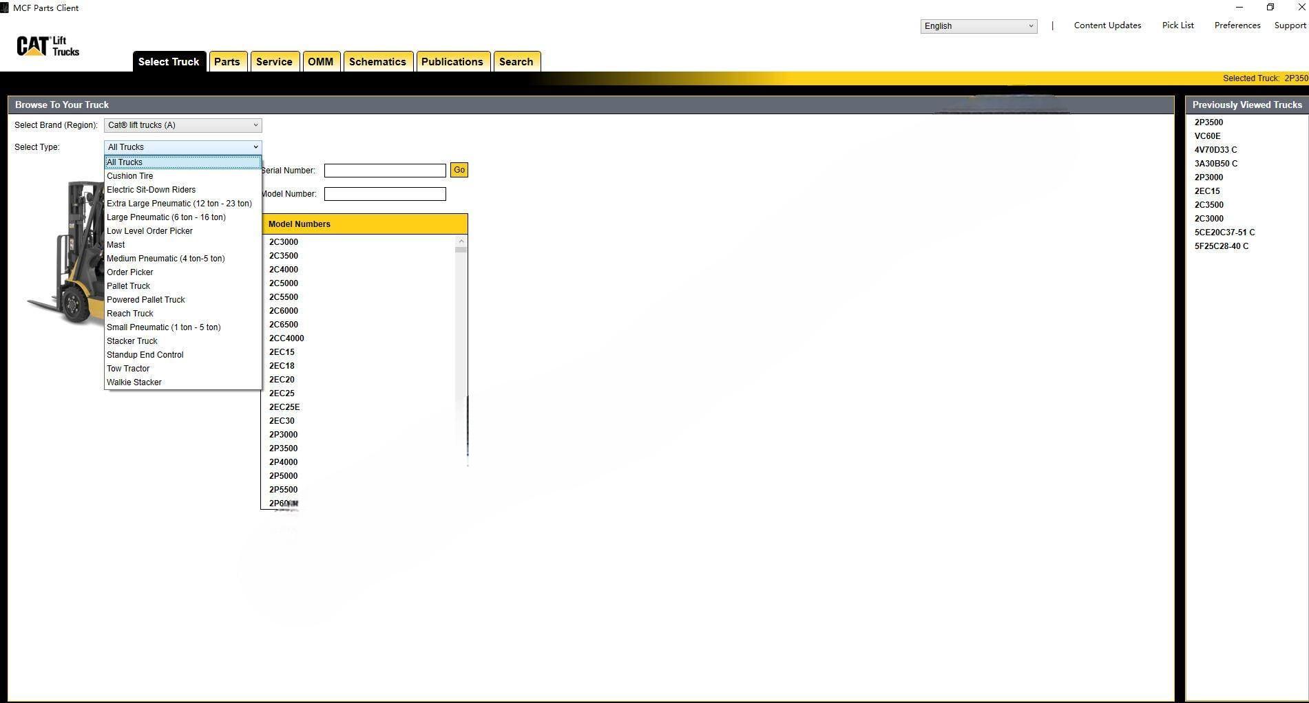Image resolution: width=1309 pixels, height=703 pixels.
Task: Click the CAT Lift Trucks logo
Action: (x=46, y=45)
